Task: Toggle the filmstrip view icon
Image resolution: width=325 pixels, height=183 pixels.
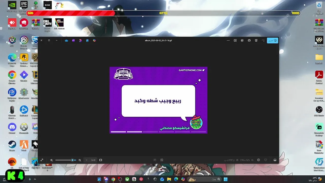Action: click(275, 160)
